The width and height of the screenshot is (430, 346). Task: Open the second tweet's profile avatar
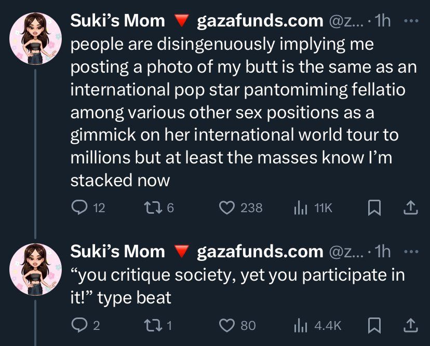click(x=36, y=269)
